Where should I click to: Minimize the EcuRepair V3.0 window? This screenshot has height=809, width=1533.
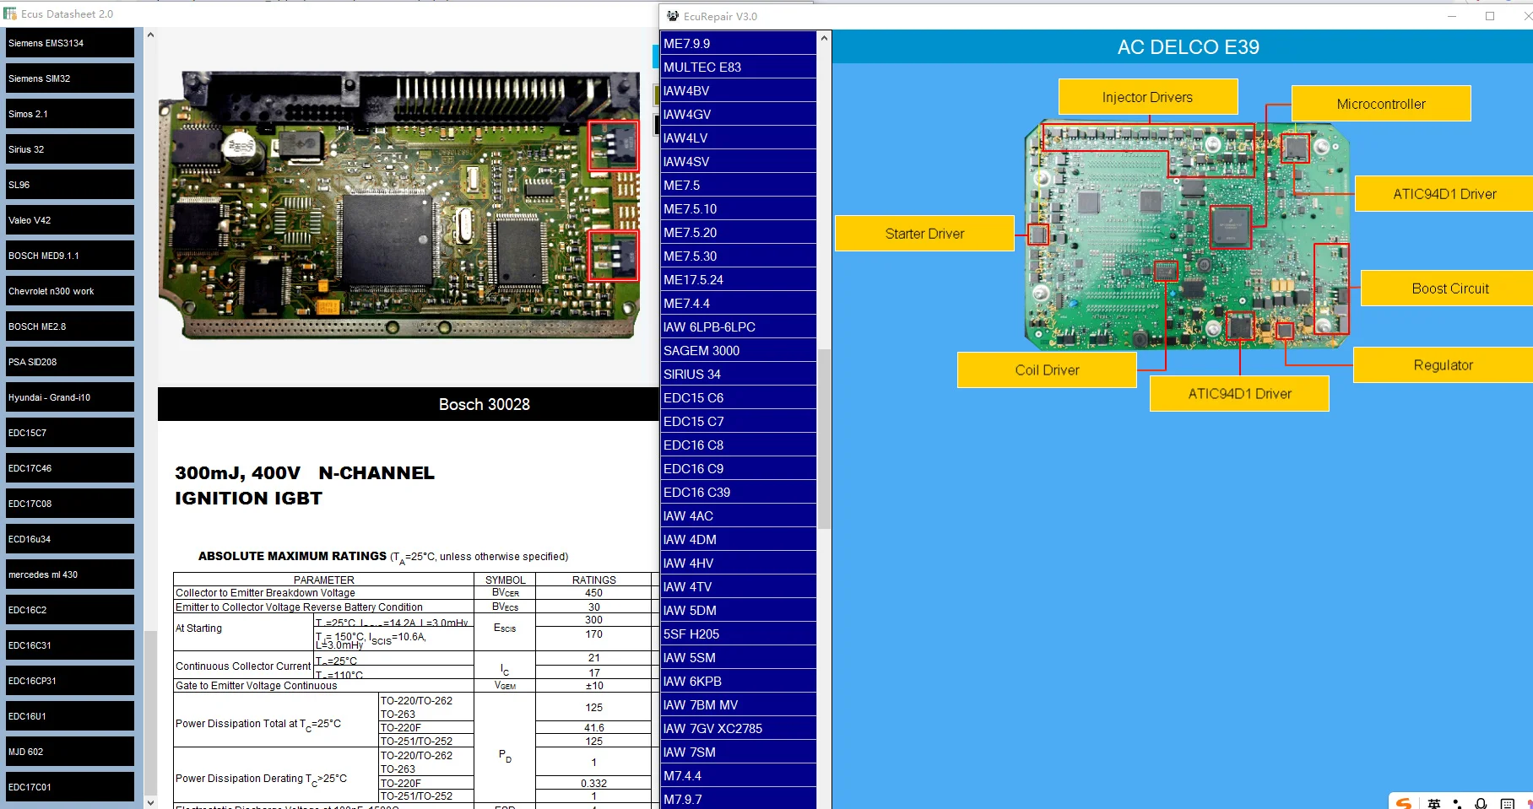pyautogui.click(x=1452, y=16)
